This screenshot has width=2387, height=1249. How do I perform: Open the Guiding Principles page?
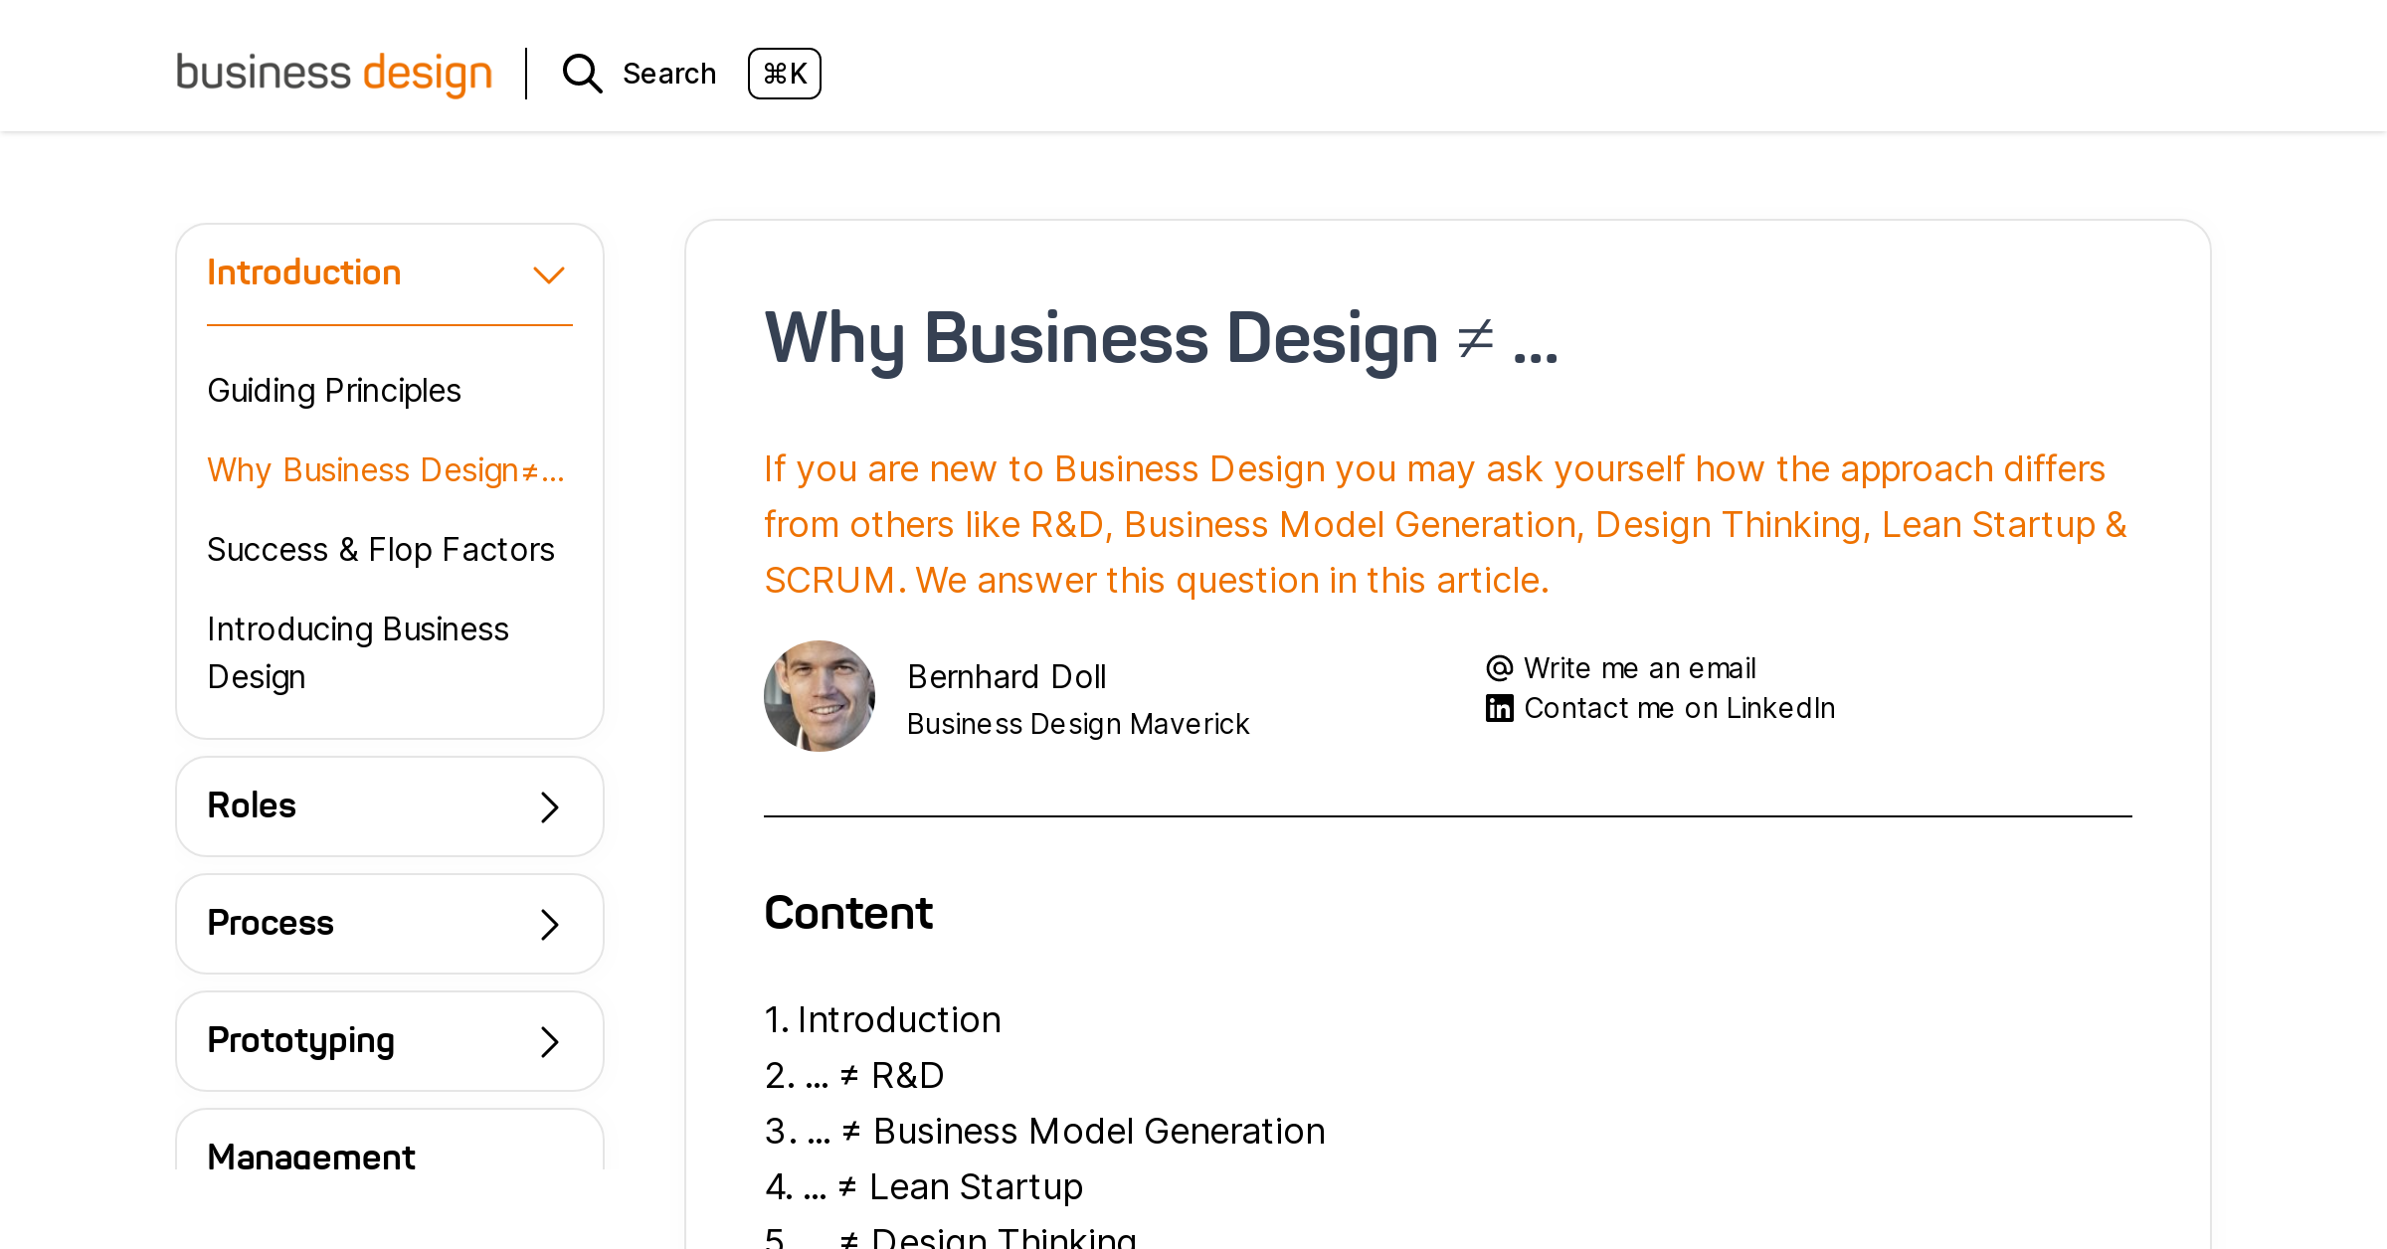coord(333,390)
